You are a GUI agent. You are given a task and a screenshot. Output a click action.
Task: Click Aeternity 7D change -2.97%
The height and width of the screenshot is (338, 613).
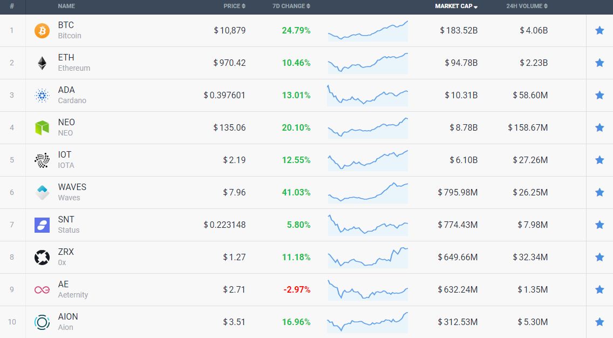[297, 290]
